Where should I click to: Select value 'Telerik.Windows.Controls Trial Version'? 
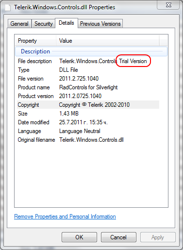[103, 61]
